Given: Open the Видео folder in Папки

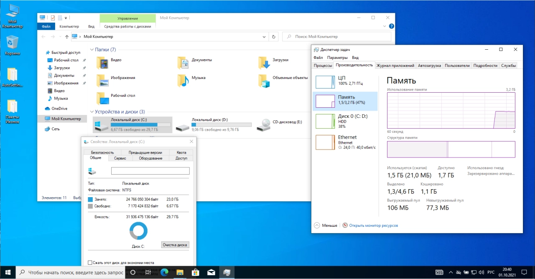Looking at the screenshot, I should coord(109,62).
